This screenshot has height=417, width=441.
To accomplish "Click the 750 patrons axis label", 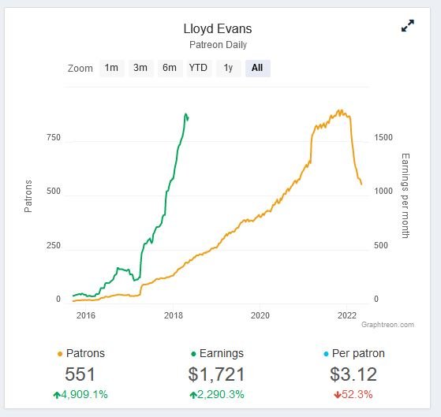I will coord(54,137).
